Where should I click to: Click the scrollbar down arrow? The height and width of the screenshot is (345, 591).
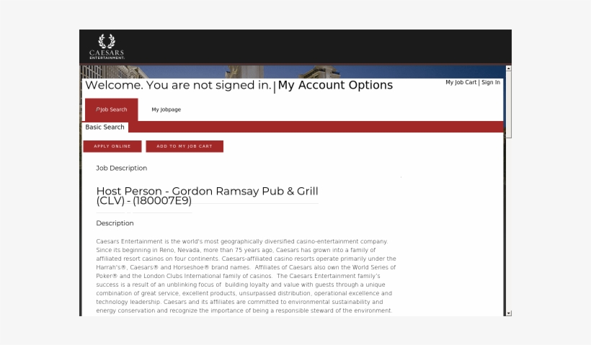tap(508, 313)
